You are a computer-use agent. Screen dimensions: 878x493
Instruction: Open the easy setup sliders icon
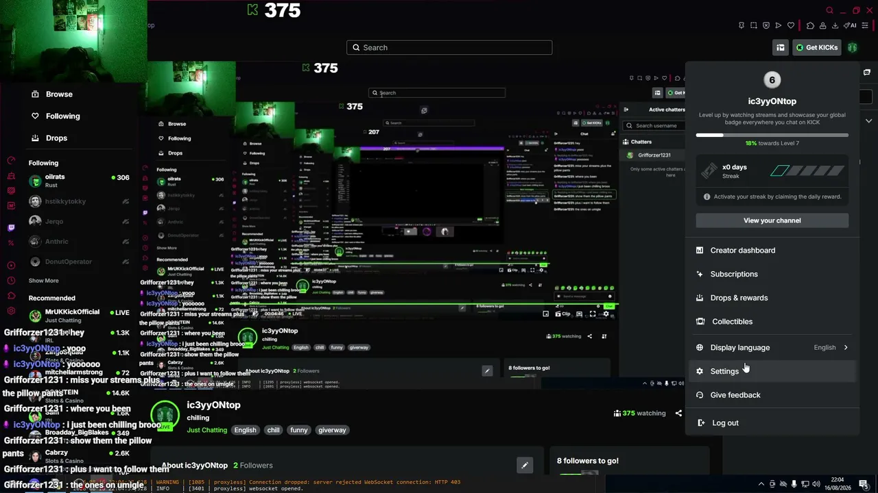[866, 26]
